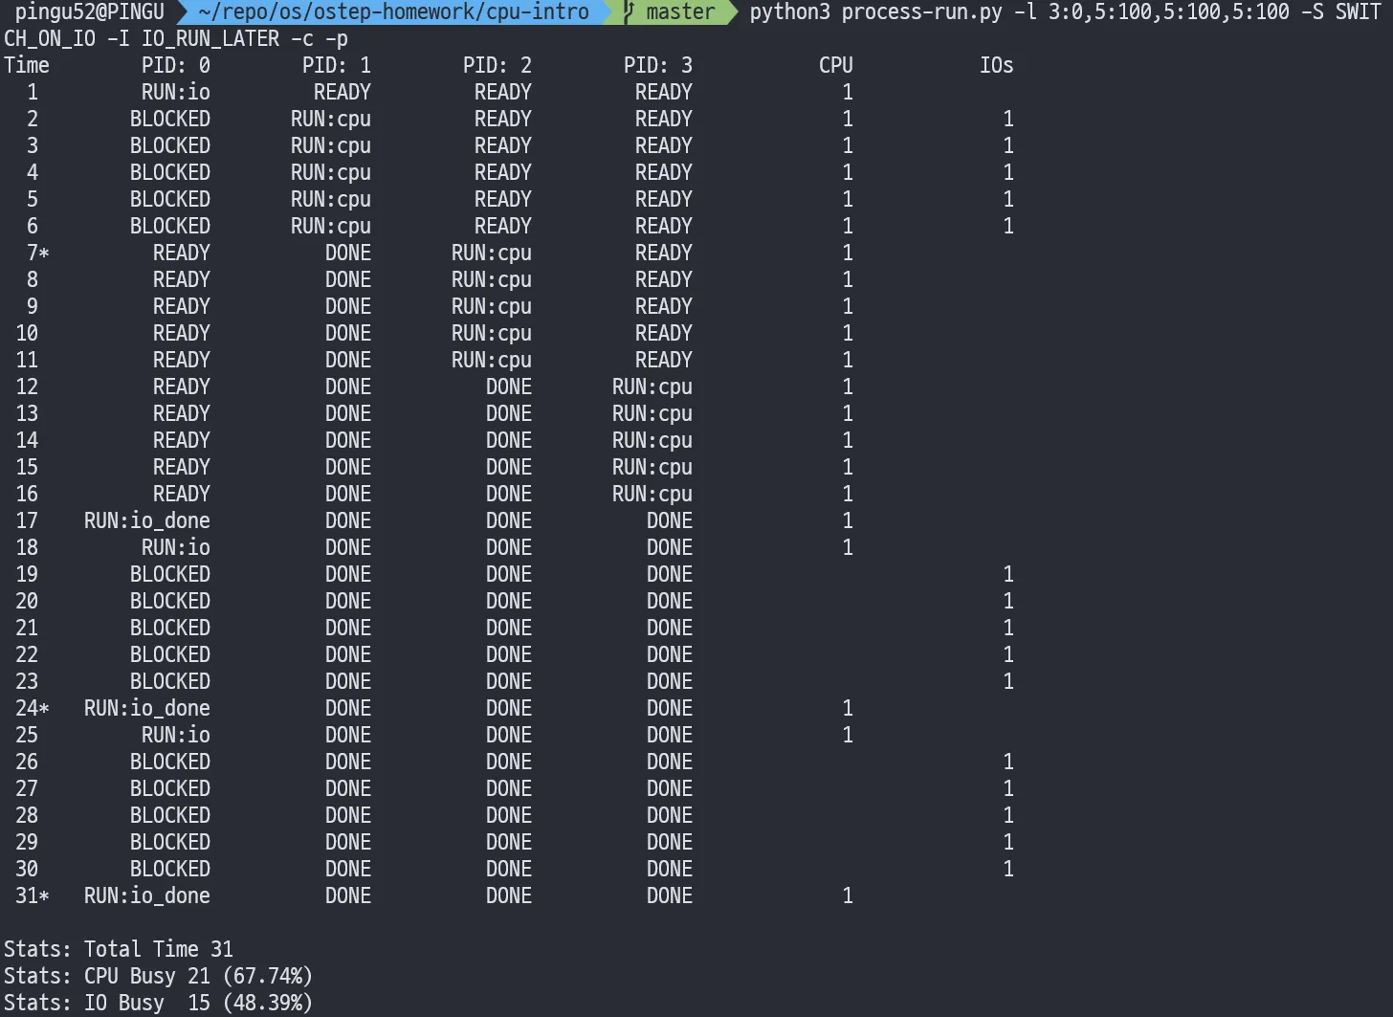Click the IO_RUN_LATER argument text
The height and width of the screenshot is (1017, 1393).
[210, 38]
